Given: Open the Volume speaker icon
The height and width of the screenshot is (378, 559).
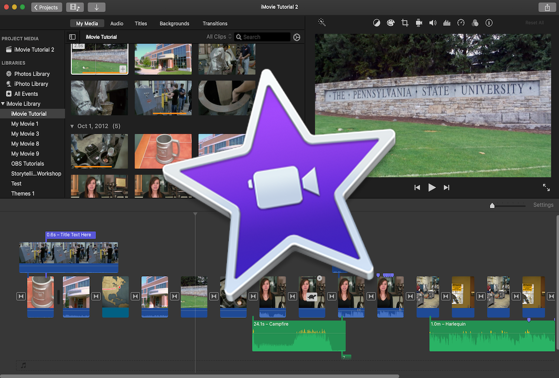Looking at the screenshot, I should [x=432, y=23].
